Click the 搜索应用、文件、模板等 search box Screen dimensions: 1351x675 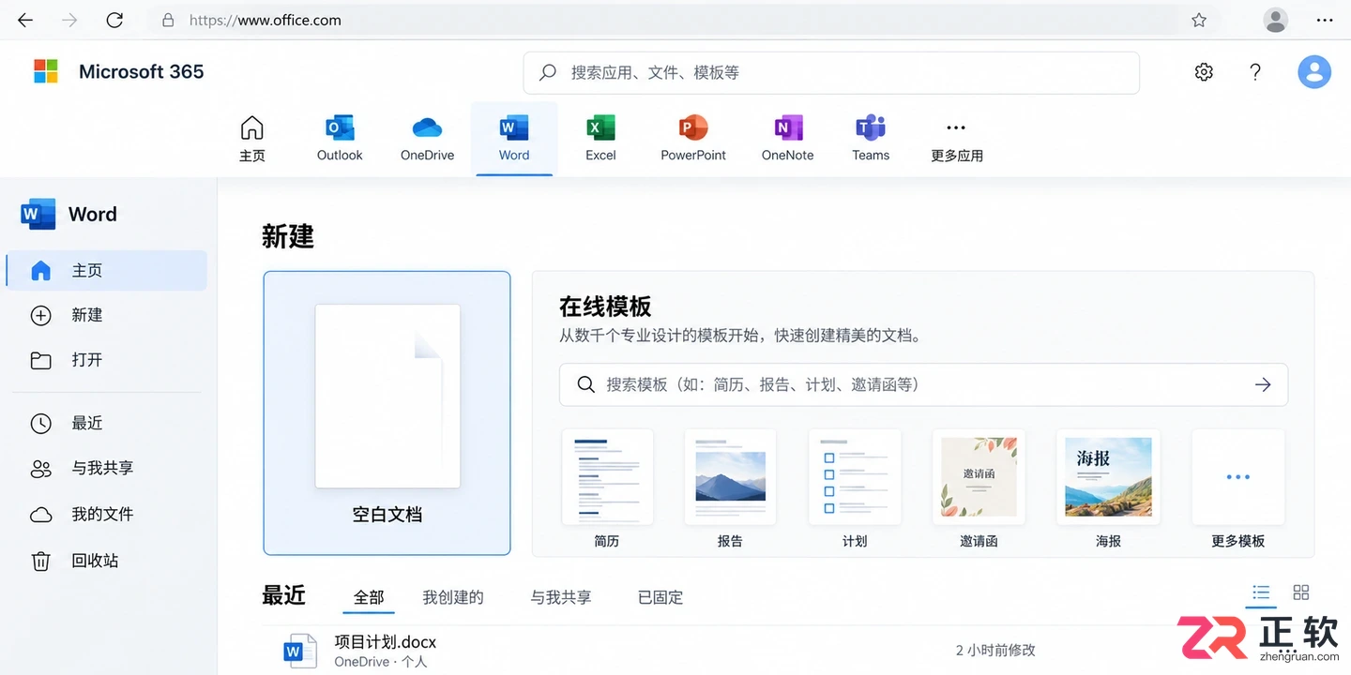tap(831, 72)
